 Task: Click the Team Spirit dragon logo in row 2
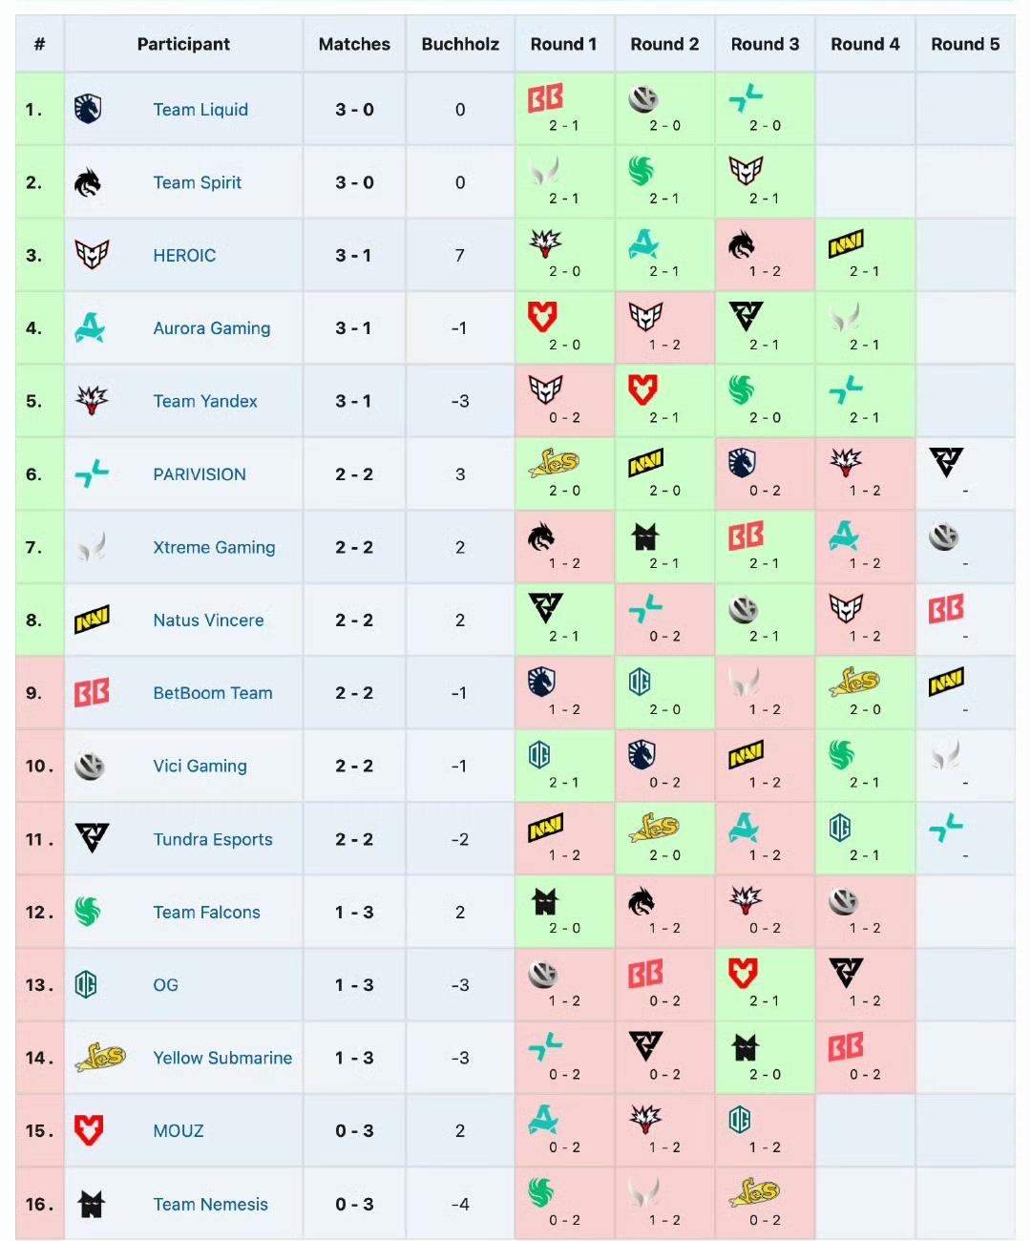point(88,182)
